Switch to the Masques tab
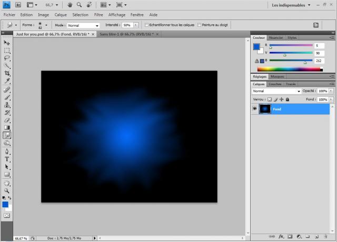 (x=277, y=77)
